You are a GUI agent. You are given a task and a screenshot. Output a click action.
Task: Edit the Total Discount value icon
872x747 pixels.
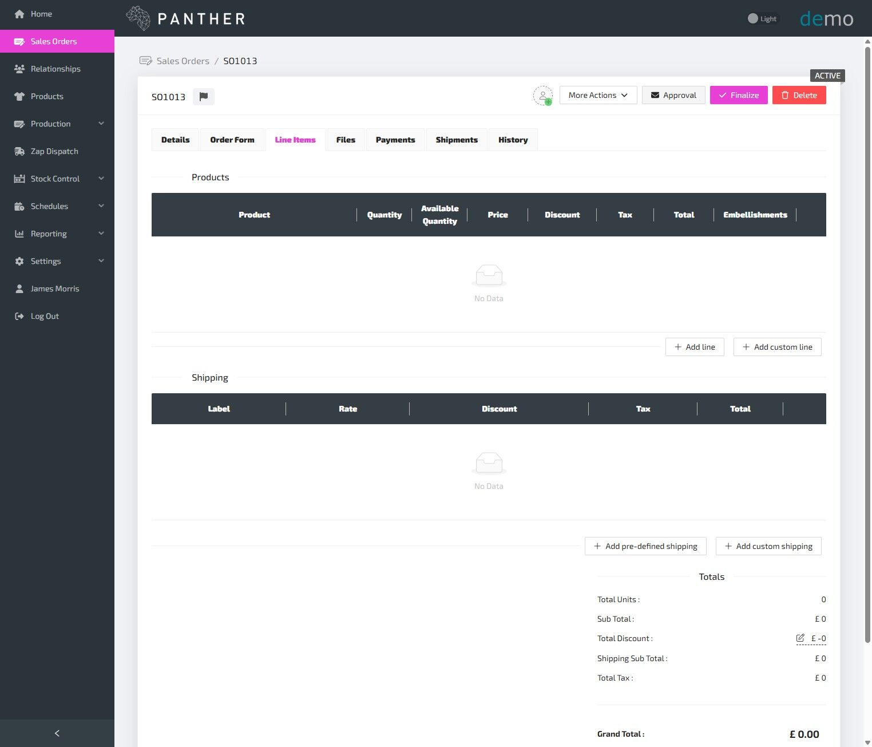800,638
